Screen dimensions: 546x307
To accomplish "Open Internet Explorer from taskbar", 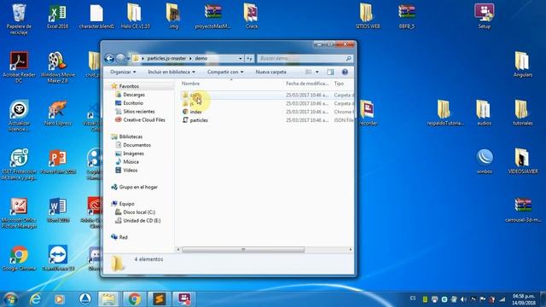I will click(35, 299).
